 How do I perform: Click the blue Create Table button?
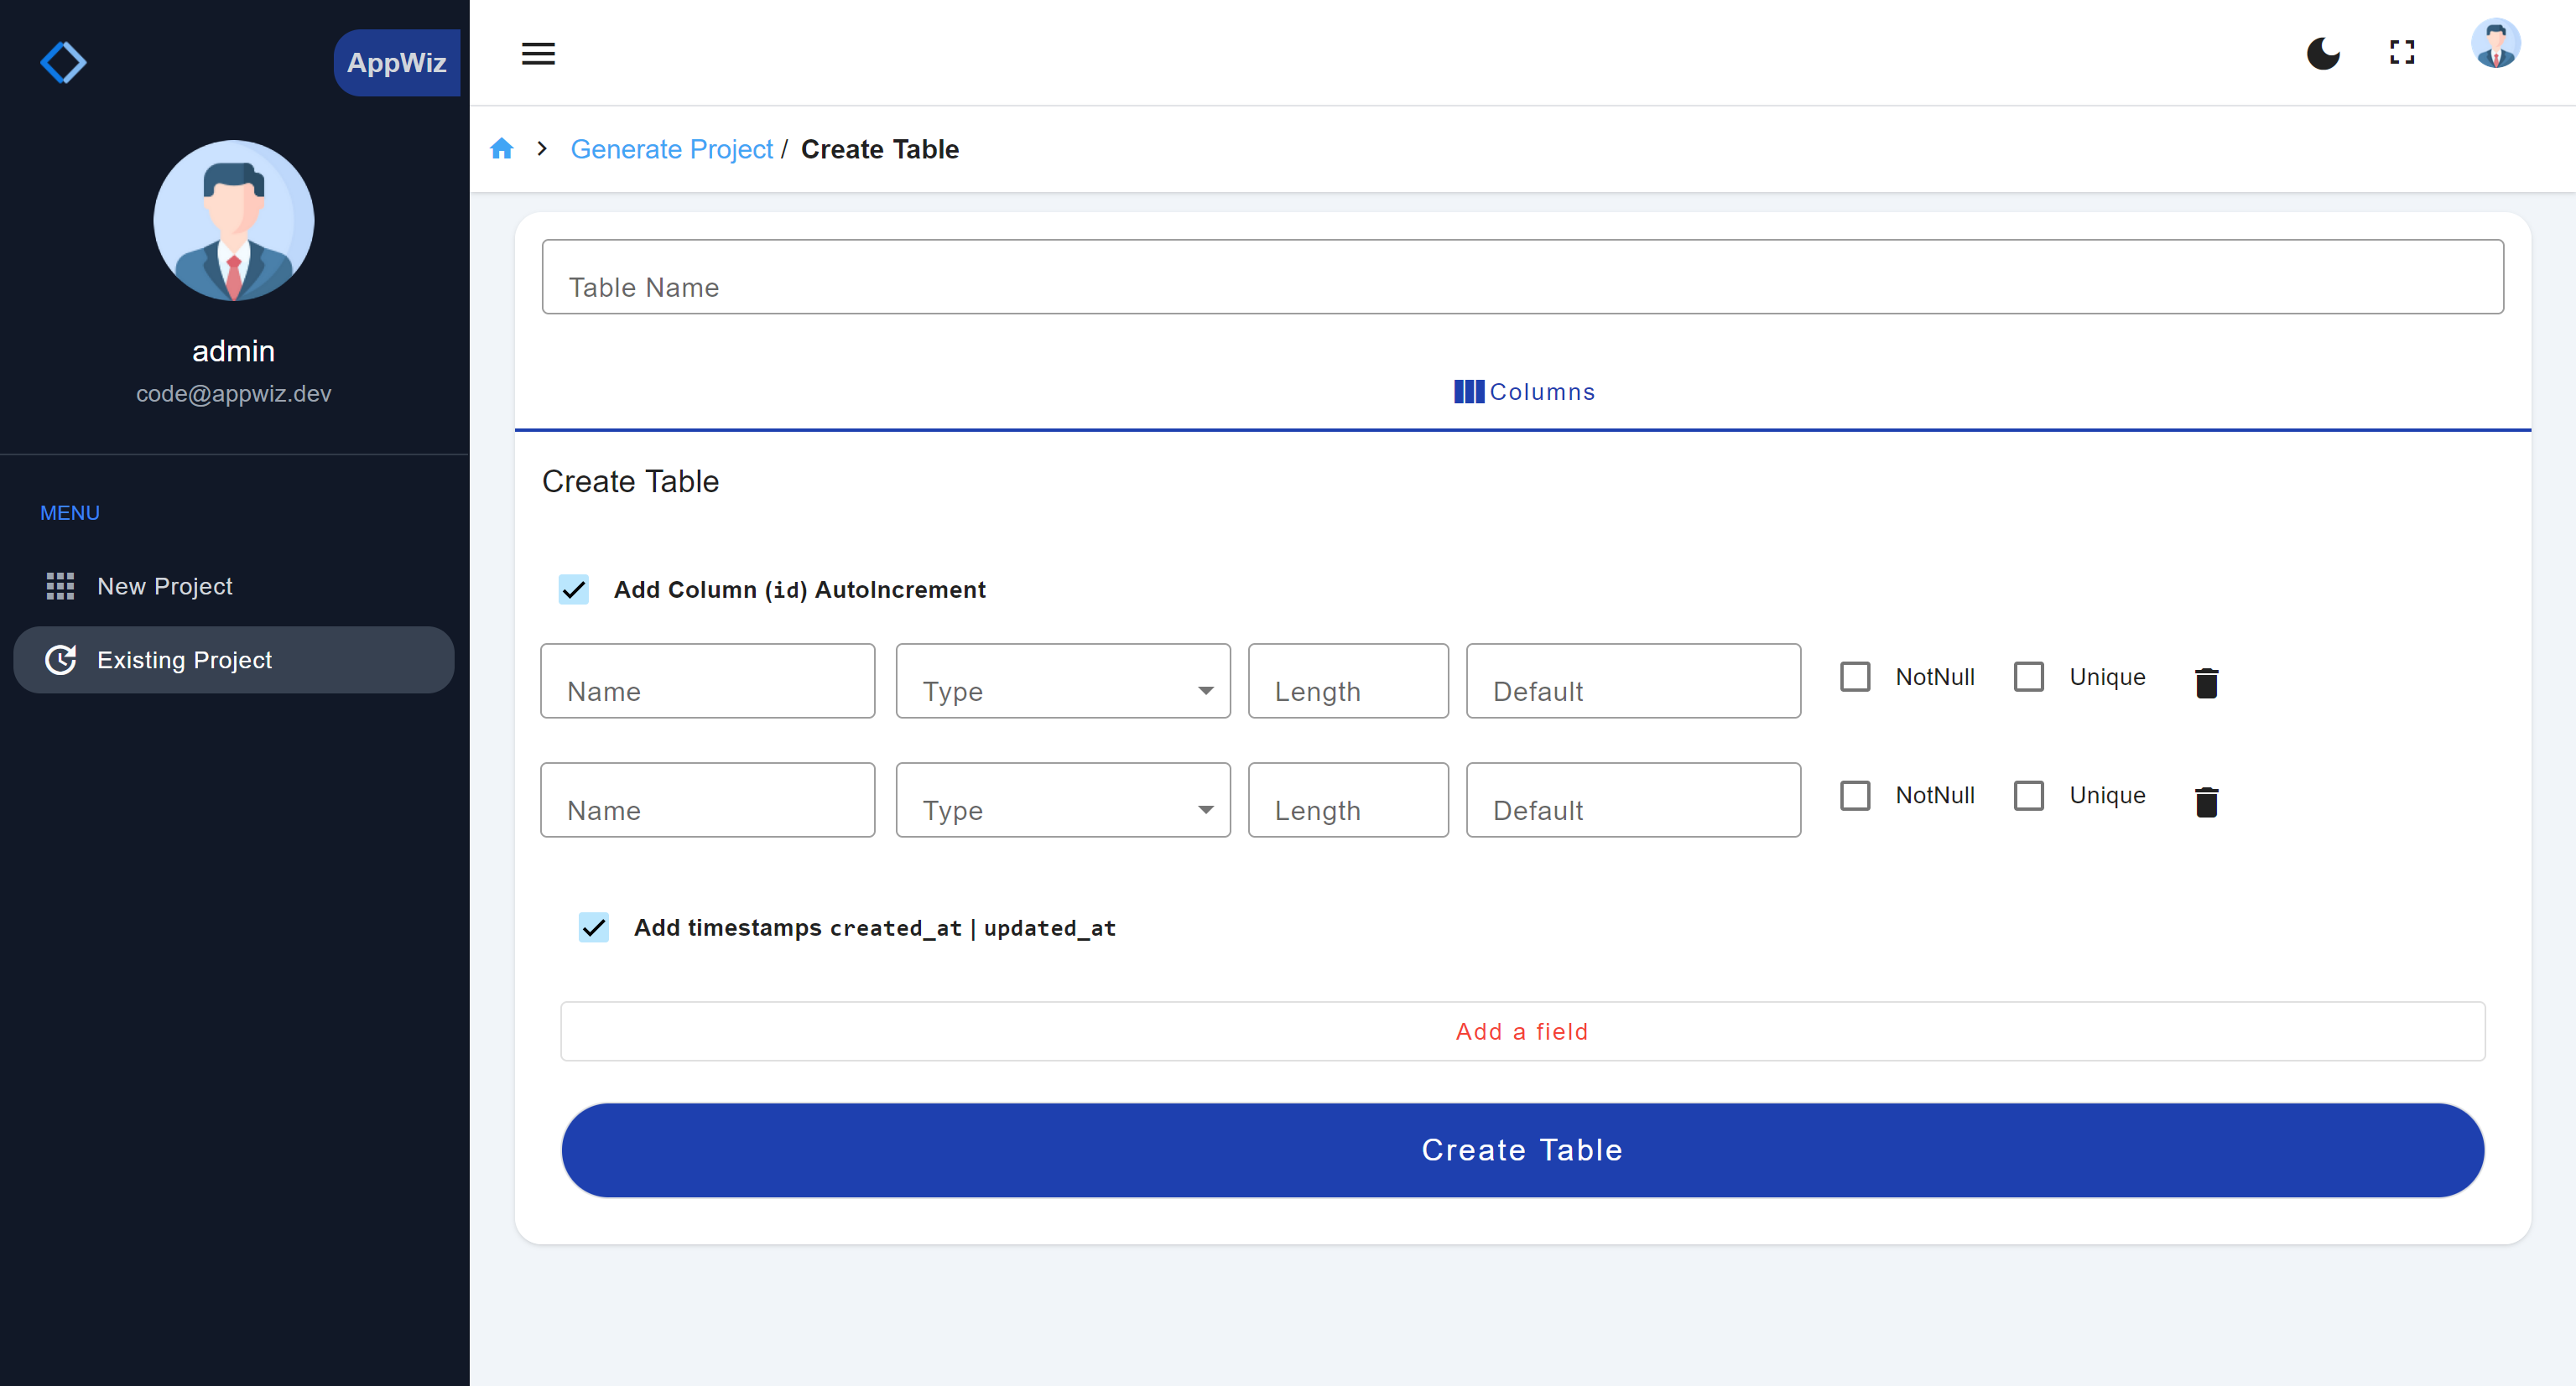point(1522,1150)
